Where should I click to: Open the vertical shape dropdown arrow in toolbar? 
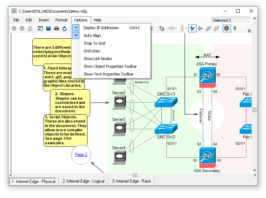tap(186, 29)
